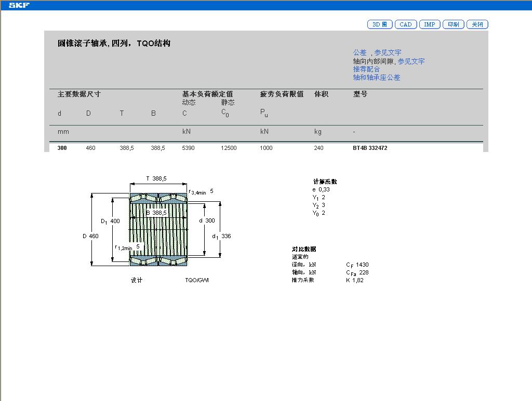This screenshot has width=532, height=401.
Task: Open 参见文字 for 轴向内部间隙
Action: pyautogui.click(x=410, y=61)
